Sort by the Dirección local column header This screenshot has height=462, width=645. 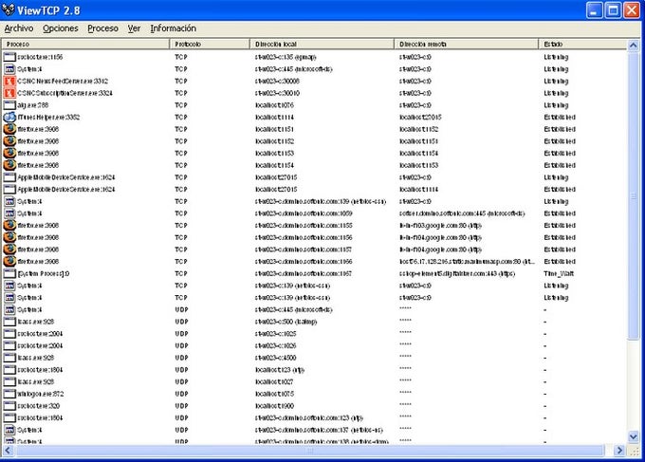click(322, 44)
